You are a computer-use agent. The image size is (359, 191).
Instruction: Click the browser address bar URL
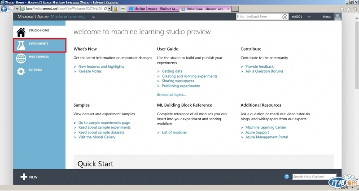click(64, 9)
